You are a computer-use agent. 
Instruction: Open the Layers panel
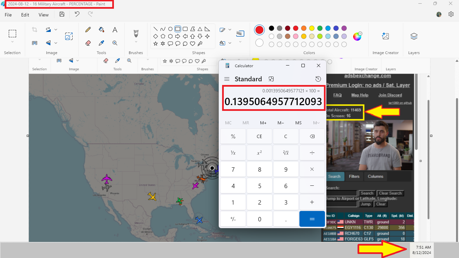(x=414, y=36)
